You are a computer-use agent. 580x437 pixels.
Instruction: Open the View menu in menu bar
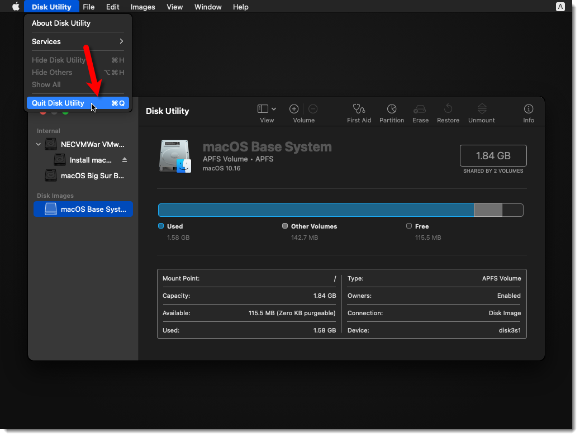point(174,7)
